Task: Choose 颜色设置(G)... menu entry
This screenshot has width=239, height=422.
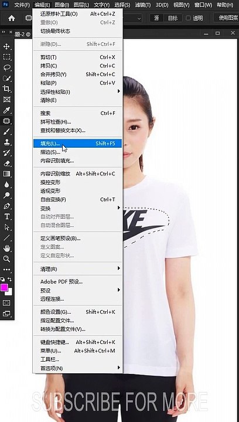Action: point(77,312)
